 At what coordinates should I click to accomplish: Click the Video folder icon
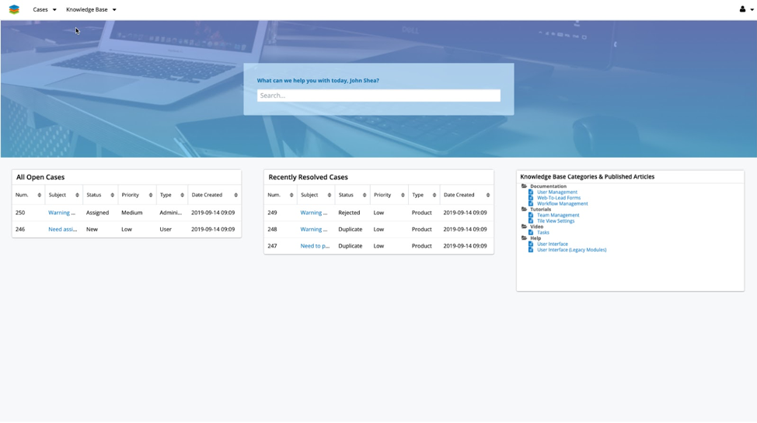[524, 227]
